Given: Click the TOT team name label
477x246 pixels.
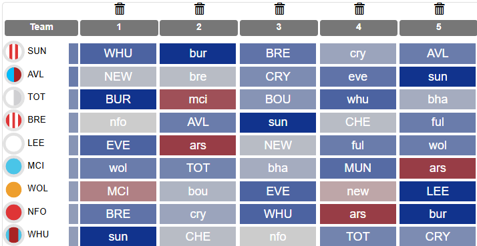Looking at the screenshot, I should click(36, 97).
